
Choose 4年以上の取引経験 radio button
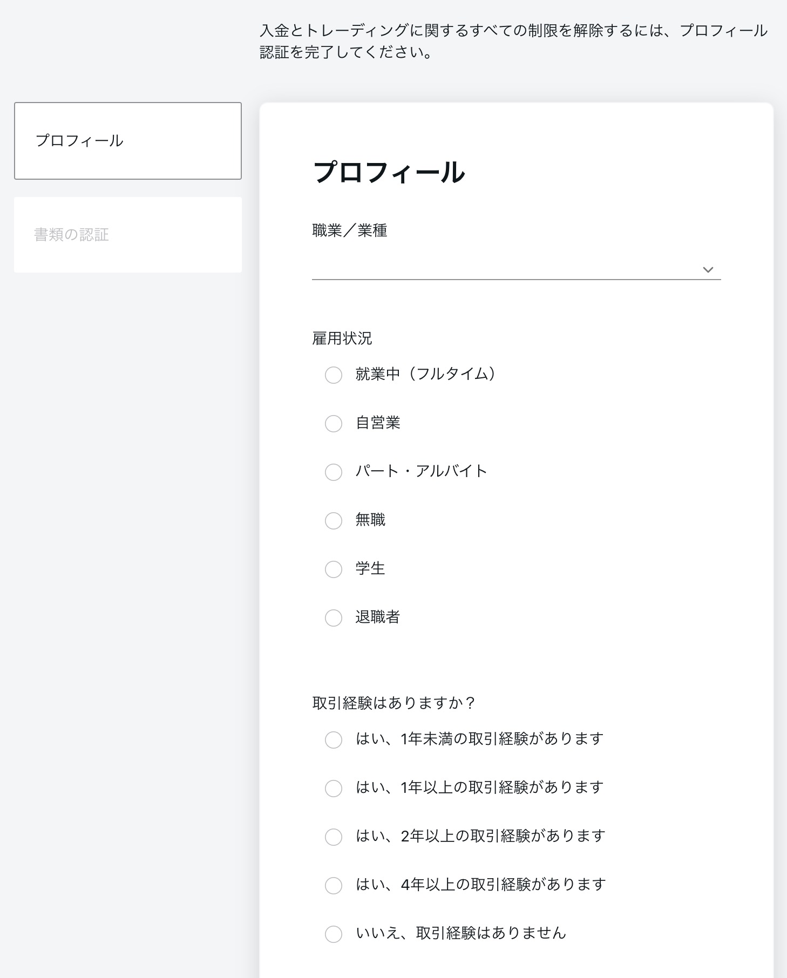click(334, 886)
